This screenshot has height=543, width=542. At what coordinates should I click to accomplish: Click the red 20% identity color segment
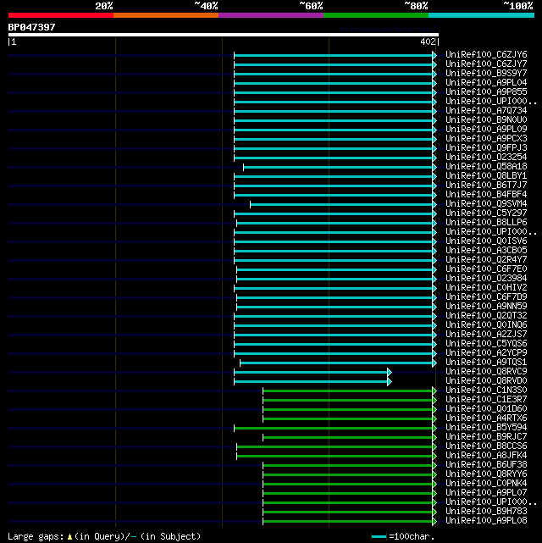coord(61,15)
